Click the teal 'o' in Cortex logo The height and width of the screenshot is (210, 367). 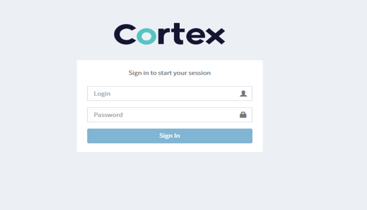click(146, 36)
